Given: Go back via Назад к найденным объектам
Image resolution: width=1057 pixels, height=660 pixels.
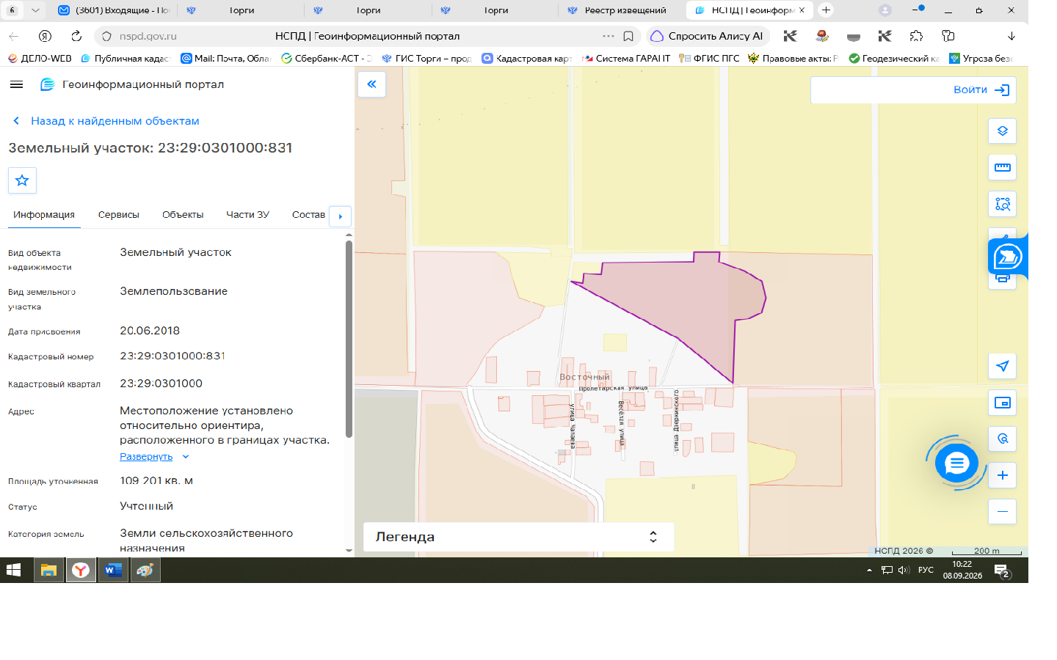Looking at the screenshot, I should pos(106,121).
